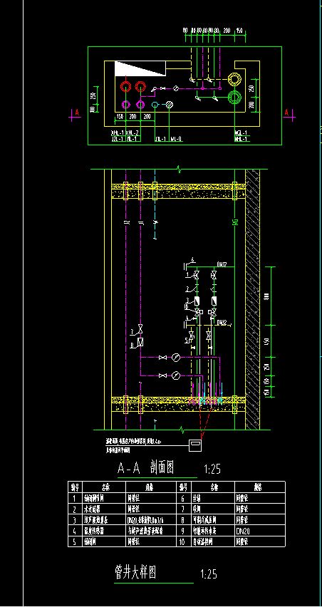The width and height of the screenshot is (322, 607).
Task: Click the DN20 cell in the table
Action: (x=260, y=531)
